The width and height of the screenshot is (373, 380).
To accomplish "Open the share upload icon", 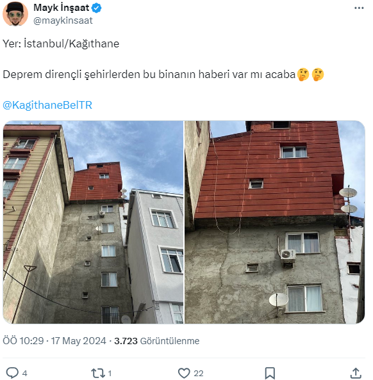I will (x=356, y=373).
